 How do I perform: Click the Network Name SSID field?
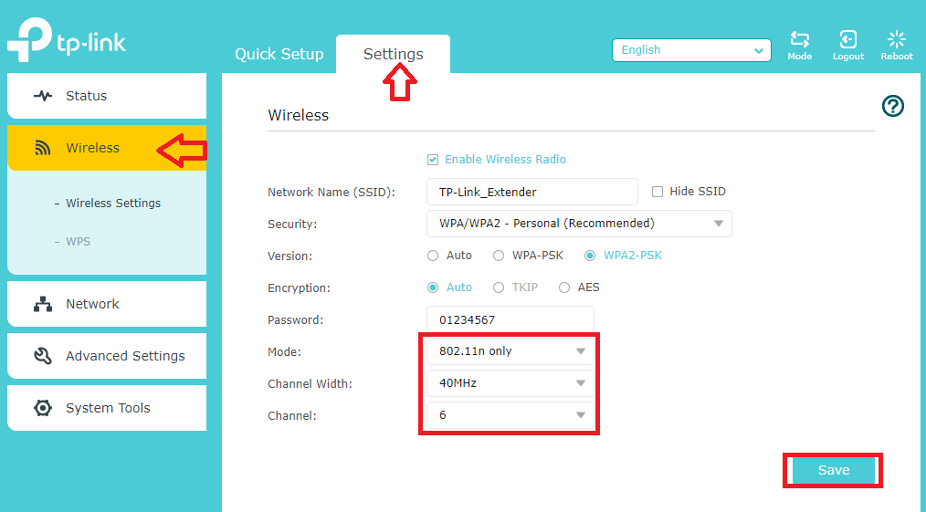pos(532,192)
